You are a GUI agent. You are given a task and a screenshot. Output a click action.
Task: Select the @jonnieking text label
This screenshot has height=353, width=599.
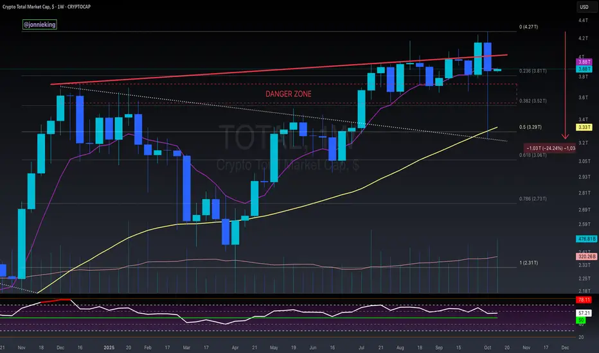point(40,24)
